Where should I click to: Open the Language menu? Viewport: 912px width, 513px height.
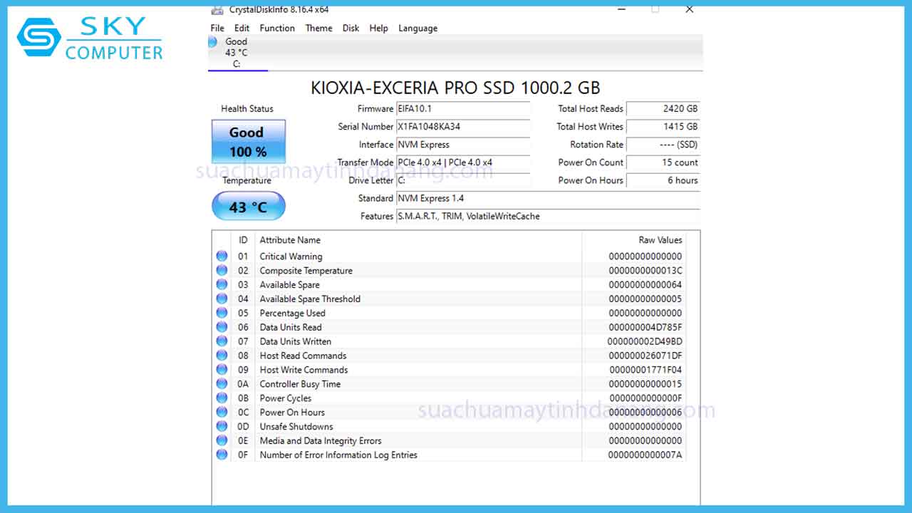pyautogui.click(x=418, y=28)
